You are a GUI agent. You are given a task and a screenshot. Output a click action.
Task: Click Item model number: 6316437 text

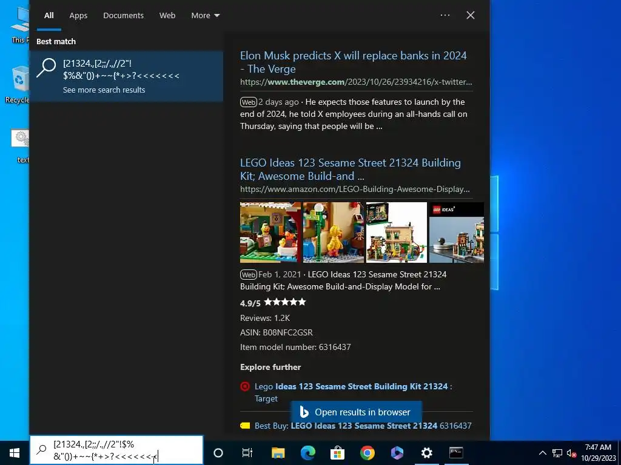point(295,347)
